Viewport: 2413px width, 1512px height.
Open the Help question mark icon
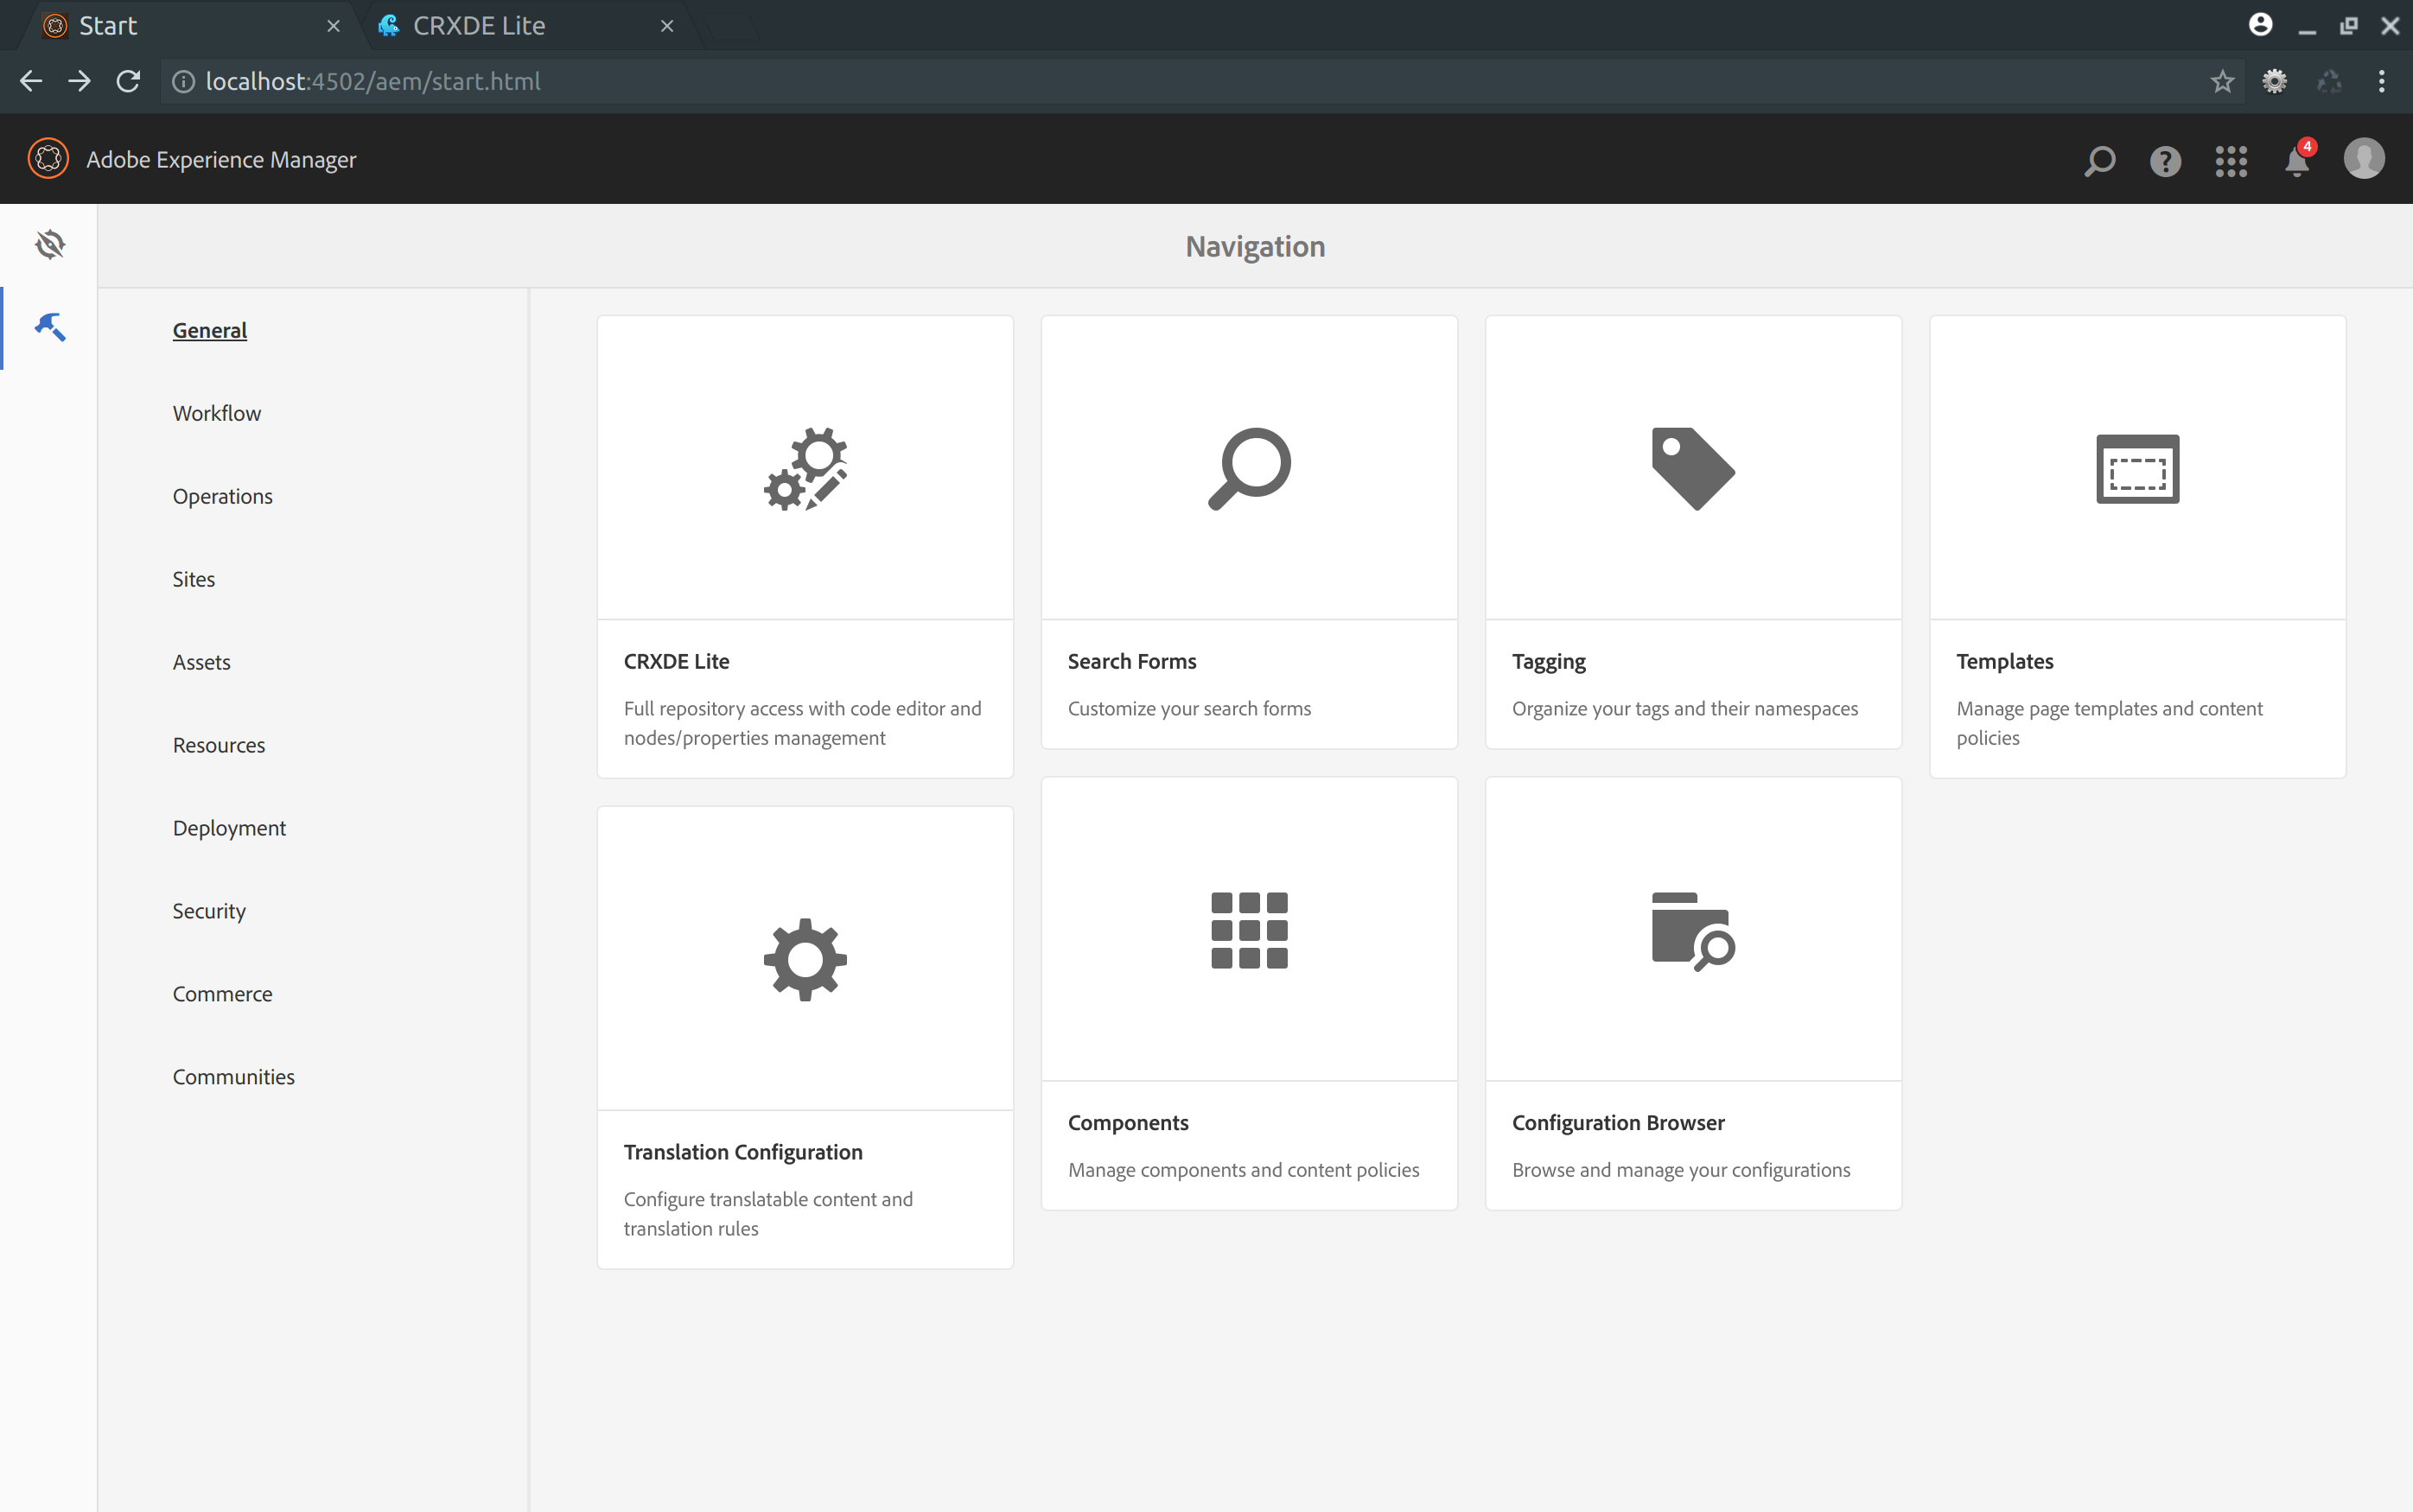[2165, 160]
